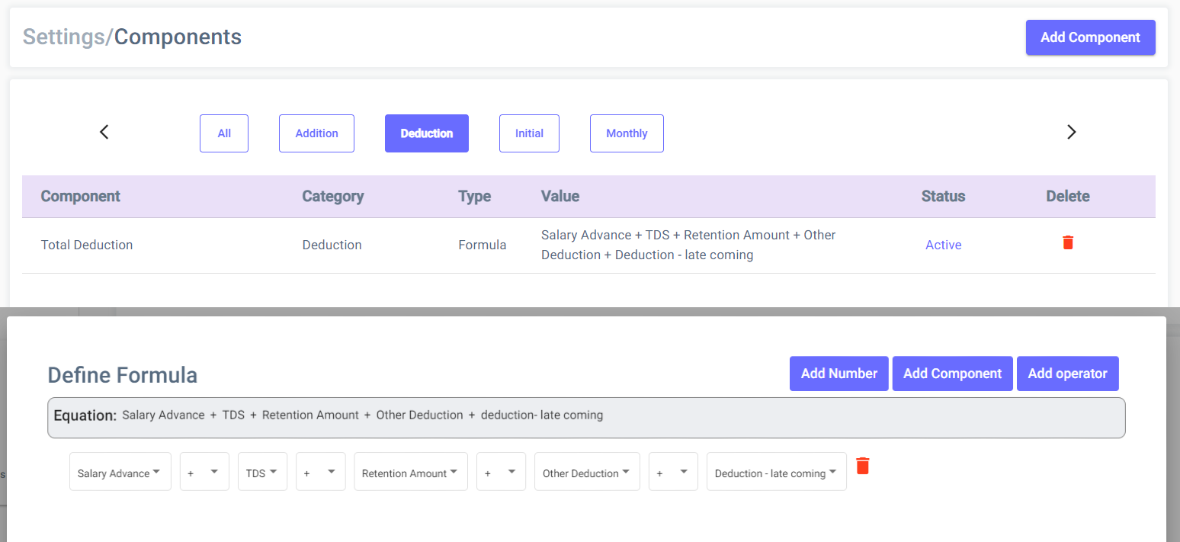Open the Salary Advance dropdown
This screenshot has width=1180, height=542.
120,473
